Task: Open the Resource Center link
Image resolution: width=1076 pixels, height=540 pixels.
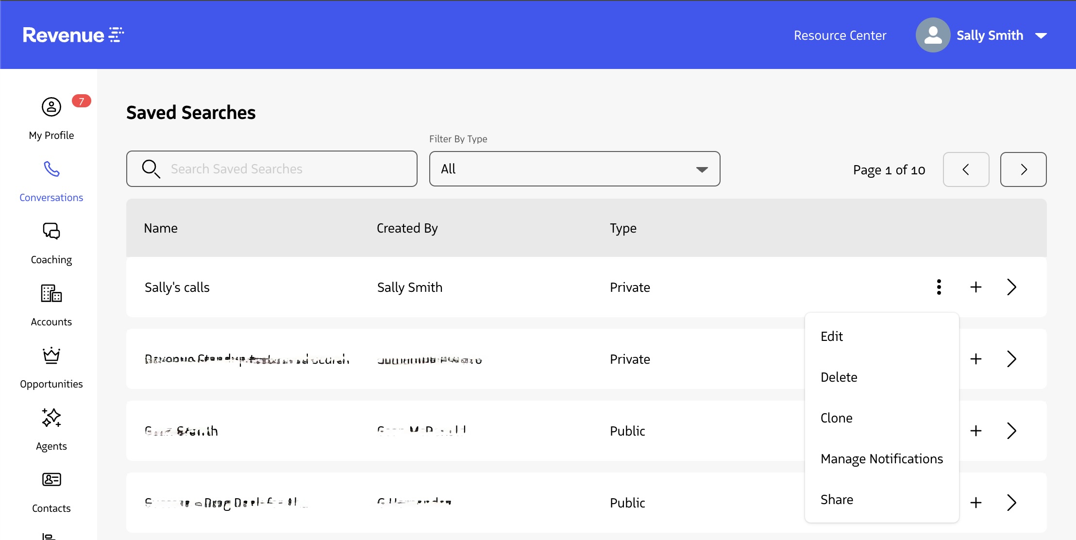Action: pos(840,35)
